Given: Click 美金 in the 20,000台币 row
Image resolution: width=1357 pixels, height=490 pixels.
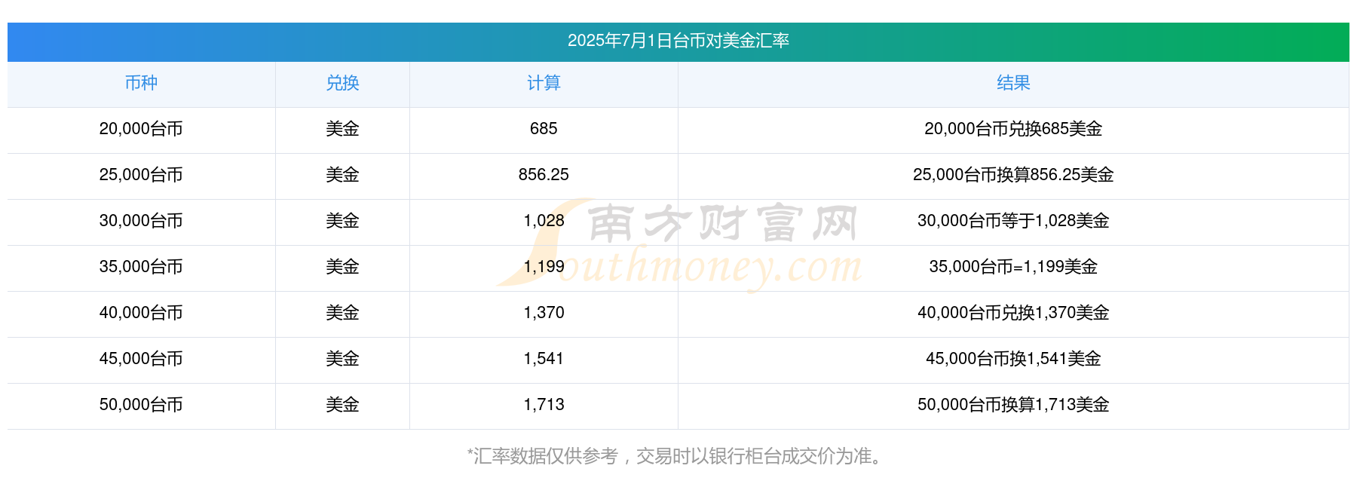Looking at the screenshot, I should click(342, 129).
